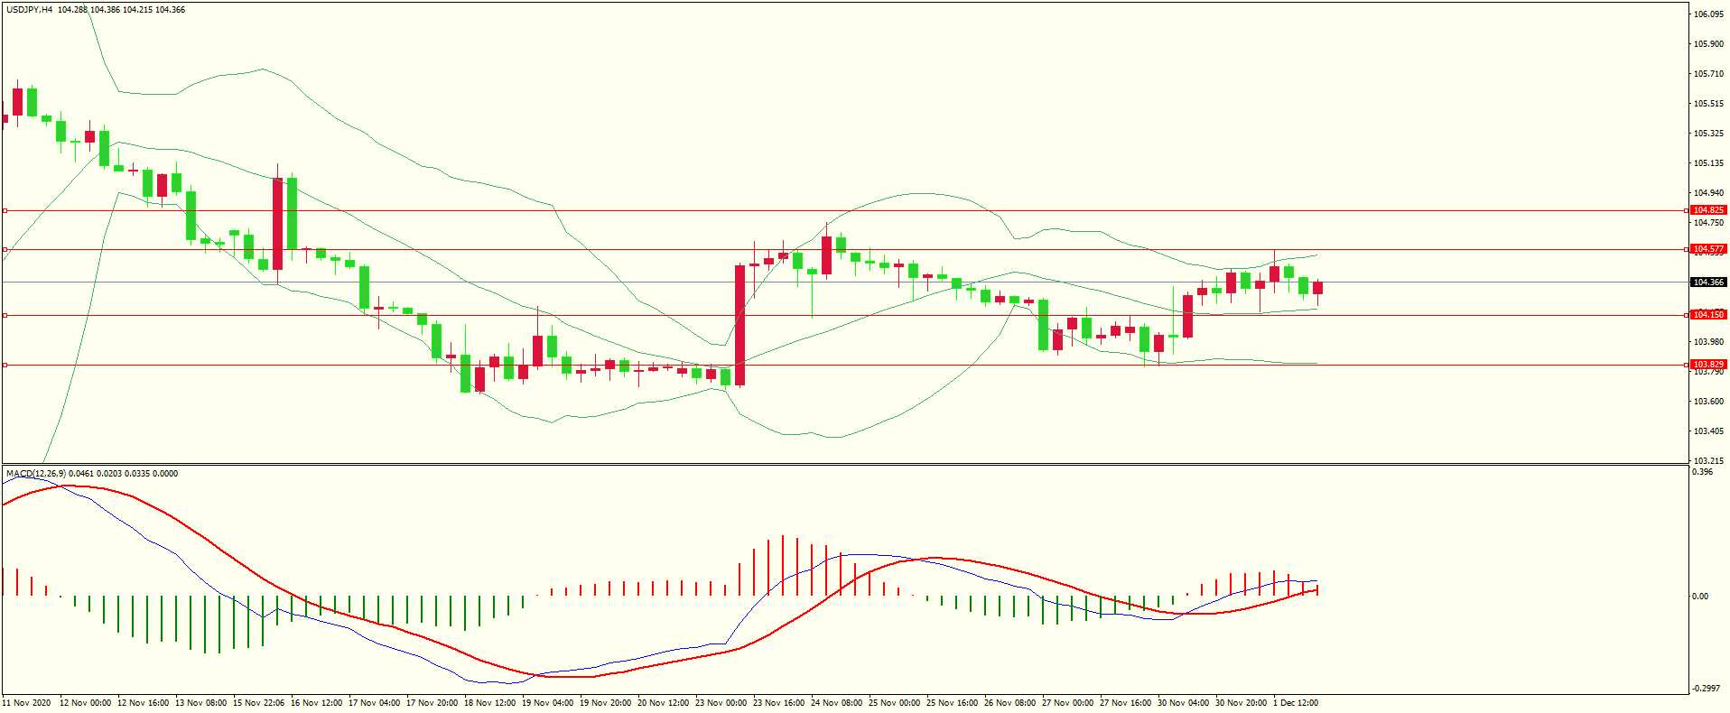This screenshot has width=1730, height=713.
Task: Click the 103.215 price axis value
Action: [1708, 461]
